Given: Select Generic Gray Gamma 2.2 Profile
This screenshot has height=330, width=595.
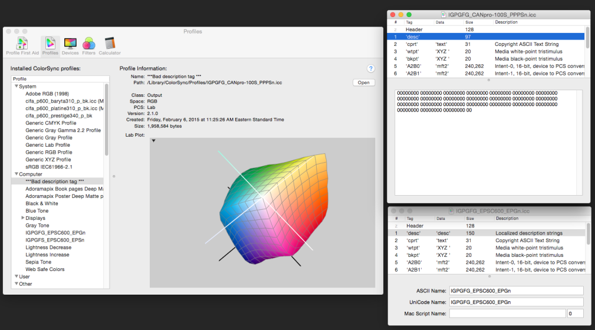Looking at the screenshot, I should click(x=63, y=130).
